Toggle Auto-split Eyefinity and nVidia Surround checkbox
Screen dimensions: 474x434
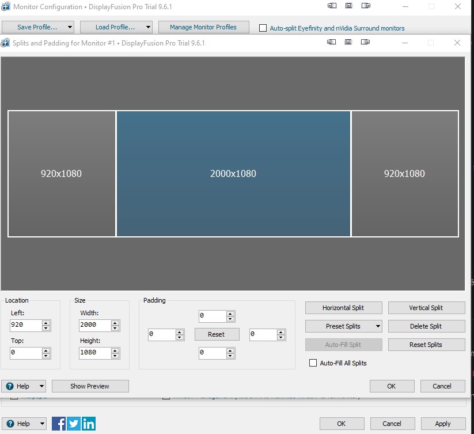click(x=263, y=28)
